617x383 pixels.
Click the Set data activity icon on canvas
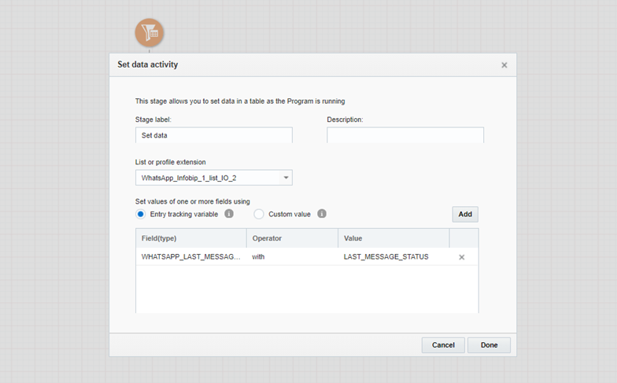[x=150, y=33]
